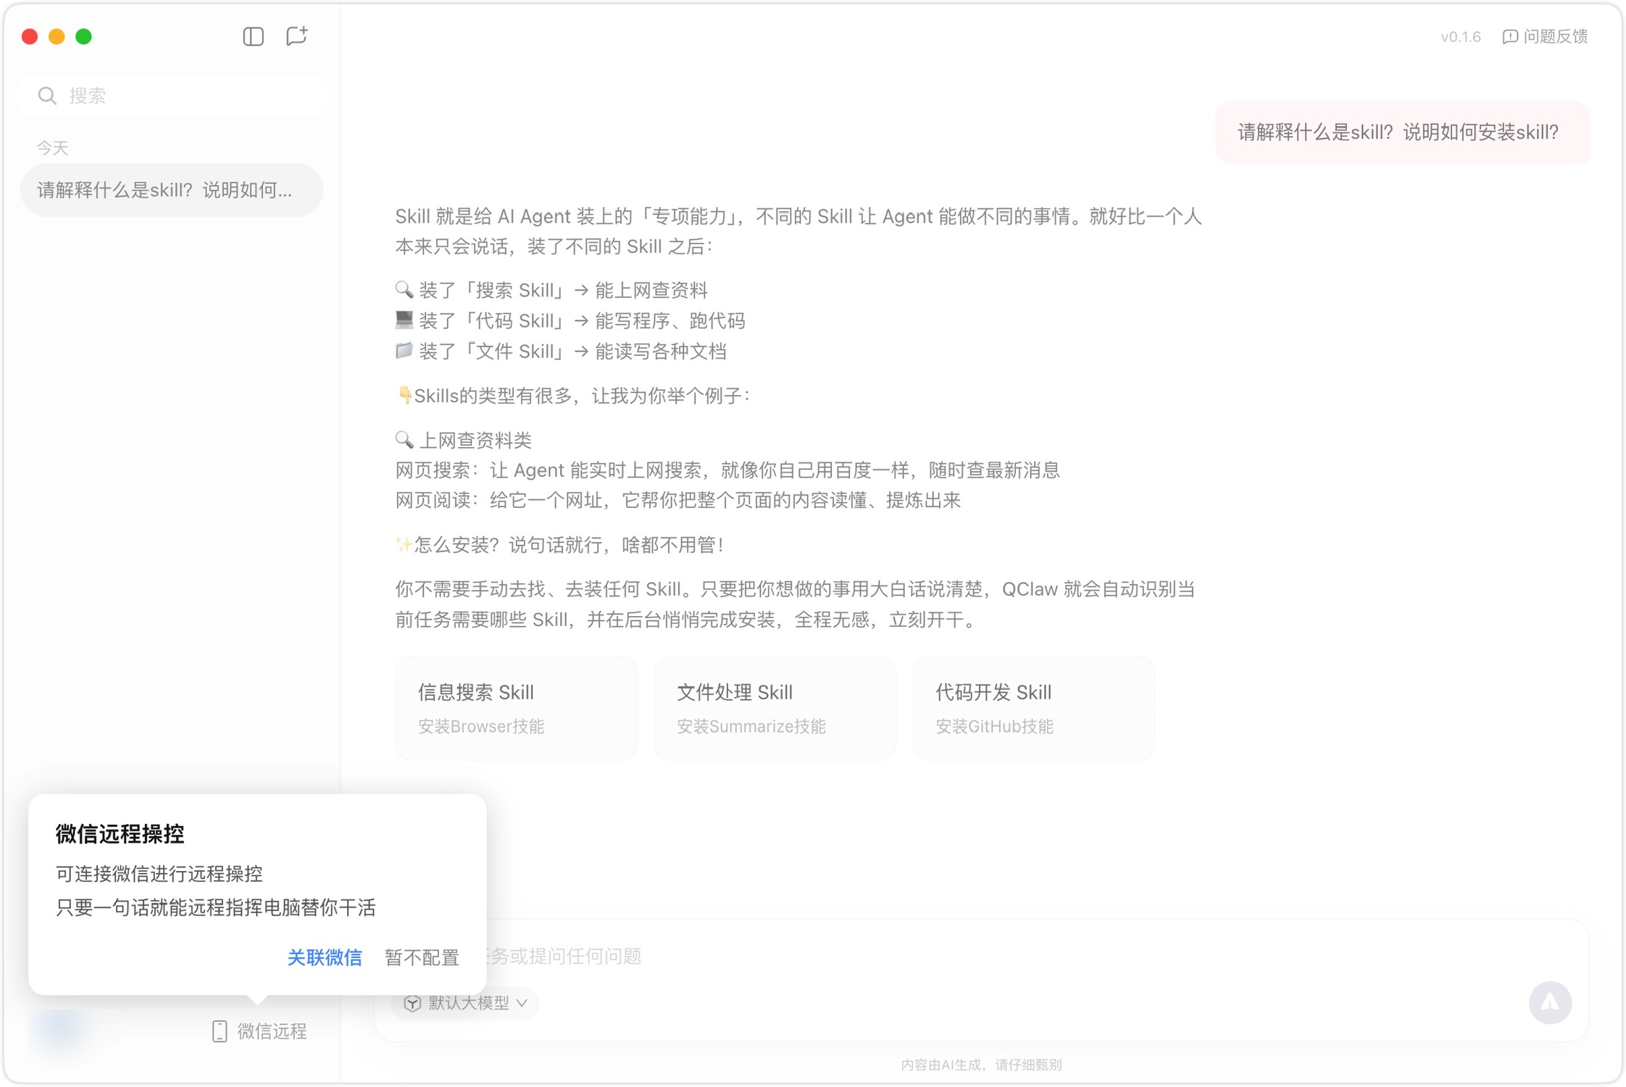This screenshot has width=1626, height=1087.
Task: Select the 信息搜索 Skill card
Action: pyautogui.click(x=515, y=707)
